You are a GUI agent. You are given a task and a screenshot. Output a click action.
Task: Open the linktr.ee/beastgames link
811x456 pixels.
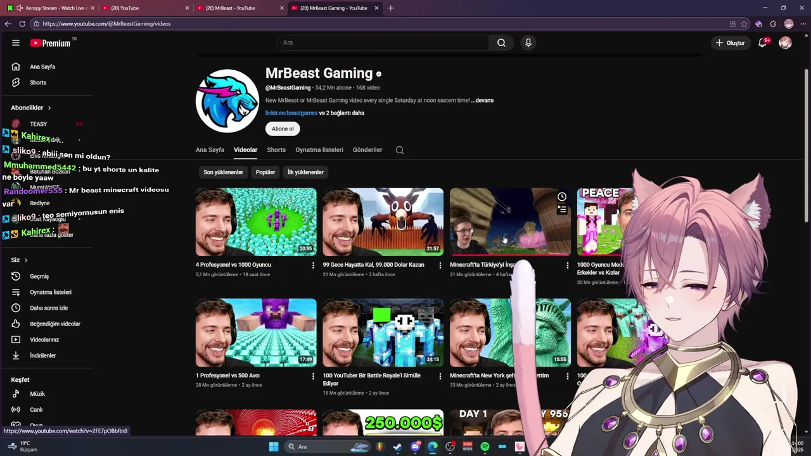(x=291, y=113)
